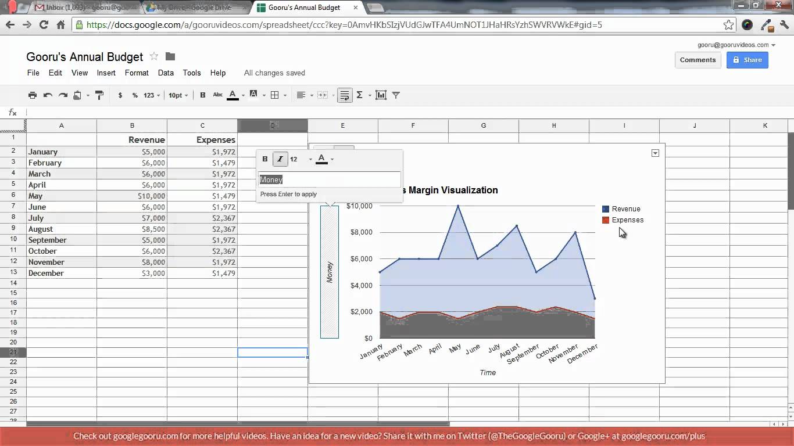Select the Time horizontal axis title
794x446 pixels.
pyautogui.click(x=488, y=373)
